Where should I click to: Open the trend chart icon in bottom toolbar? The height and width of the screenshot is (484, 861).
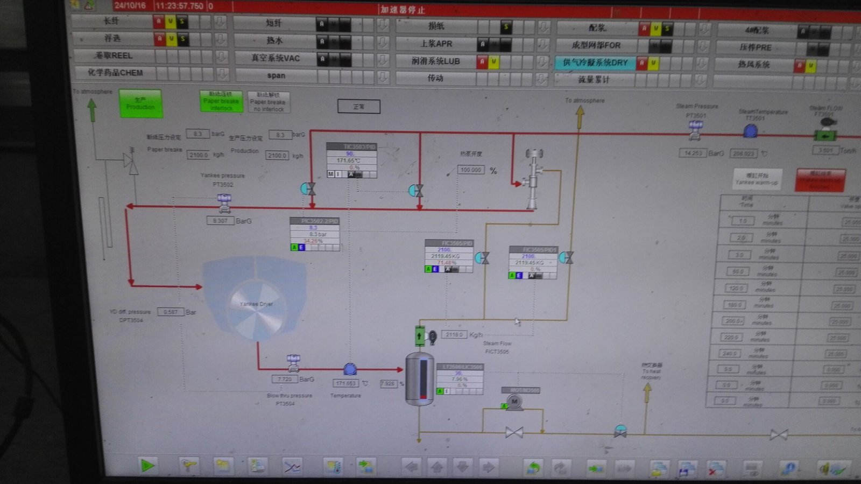tap(292, 466)
